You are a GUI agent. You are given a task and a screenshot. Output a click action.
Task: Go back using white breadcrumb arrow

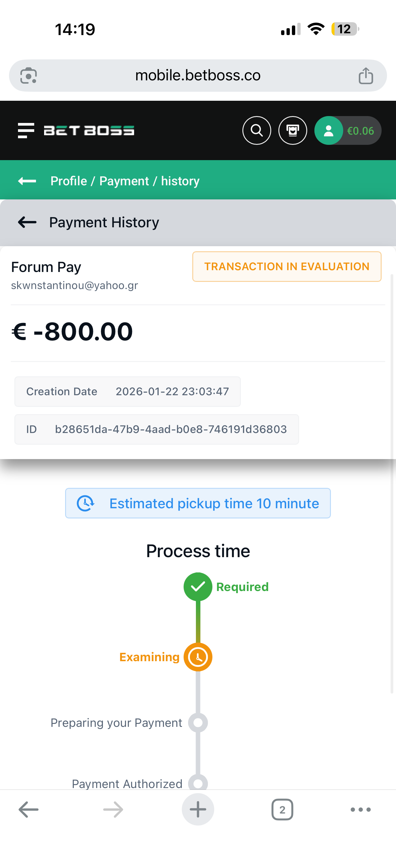click(x=27, y=181)
